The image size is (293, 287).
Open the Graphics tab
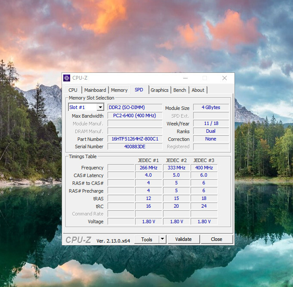(x=159, y=90)
